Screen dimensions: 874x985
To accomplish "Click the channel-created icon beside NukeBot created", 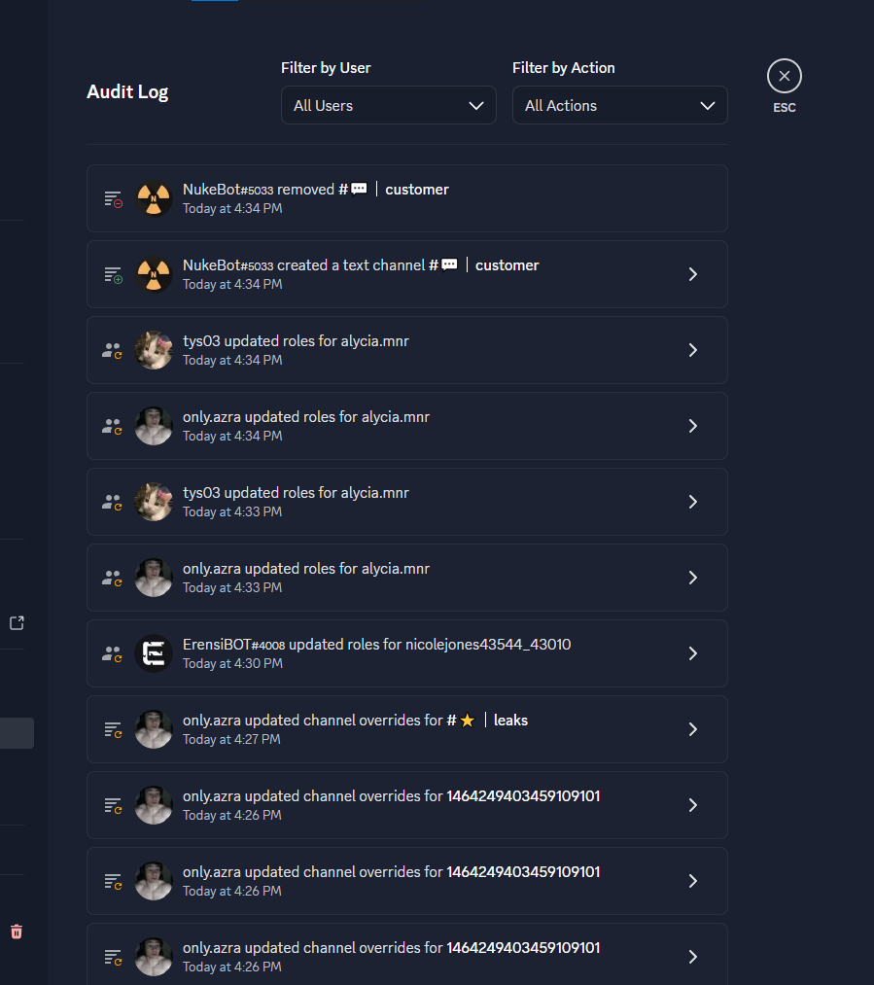I will (113, 275).
